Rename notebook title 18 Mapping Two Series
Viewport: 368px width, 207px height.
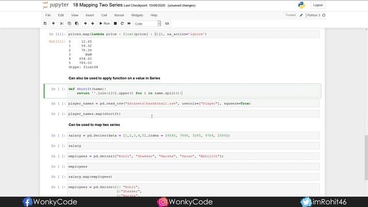click(98, 5)
